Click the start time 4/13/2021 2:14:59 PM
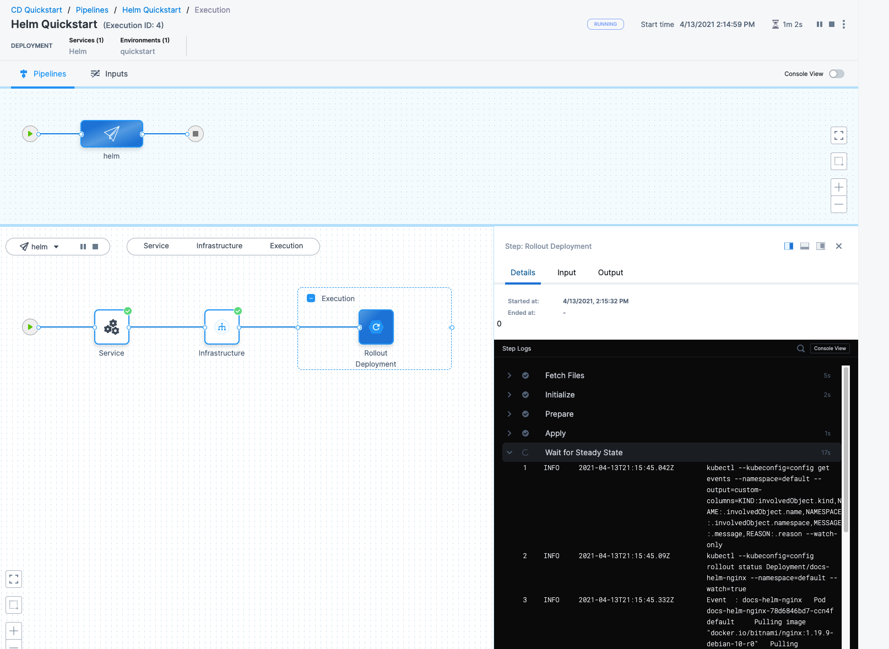The image size is (889, 649). tap(717, 24)
